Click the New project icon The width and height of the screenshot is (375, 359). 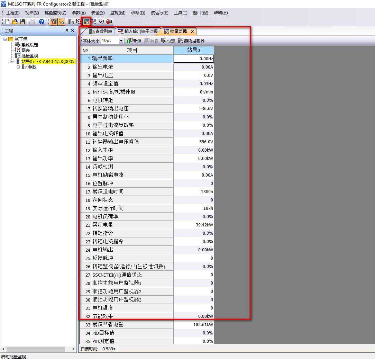point(7,22)
